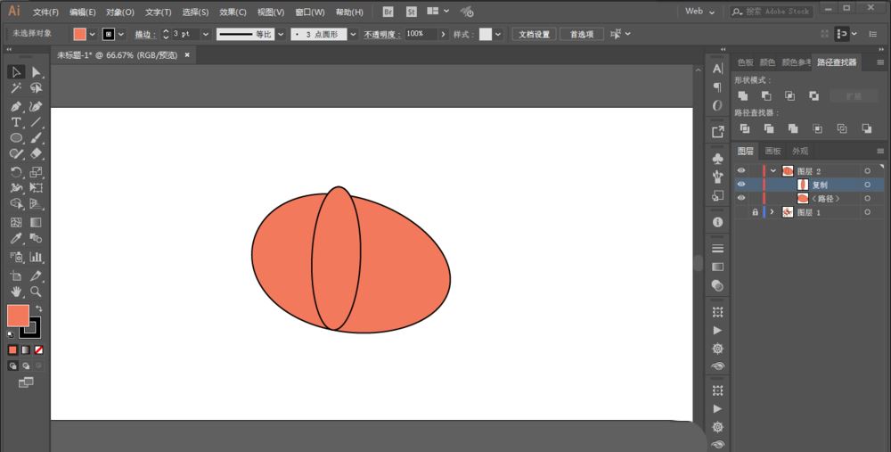This screenshot has height=452, width=891.
Task: Open the stroke weight dropdown
Action: click(206, 34)
